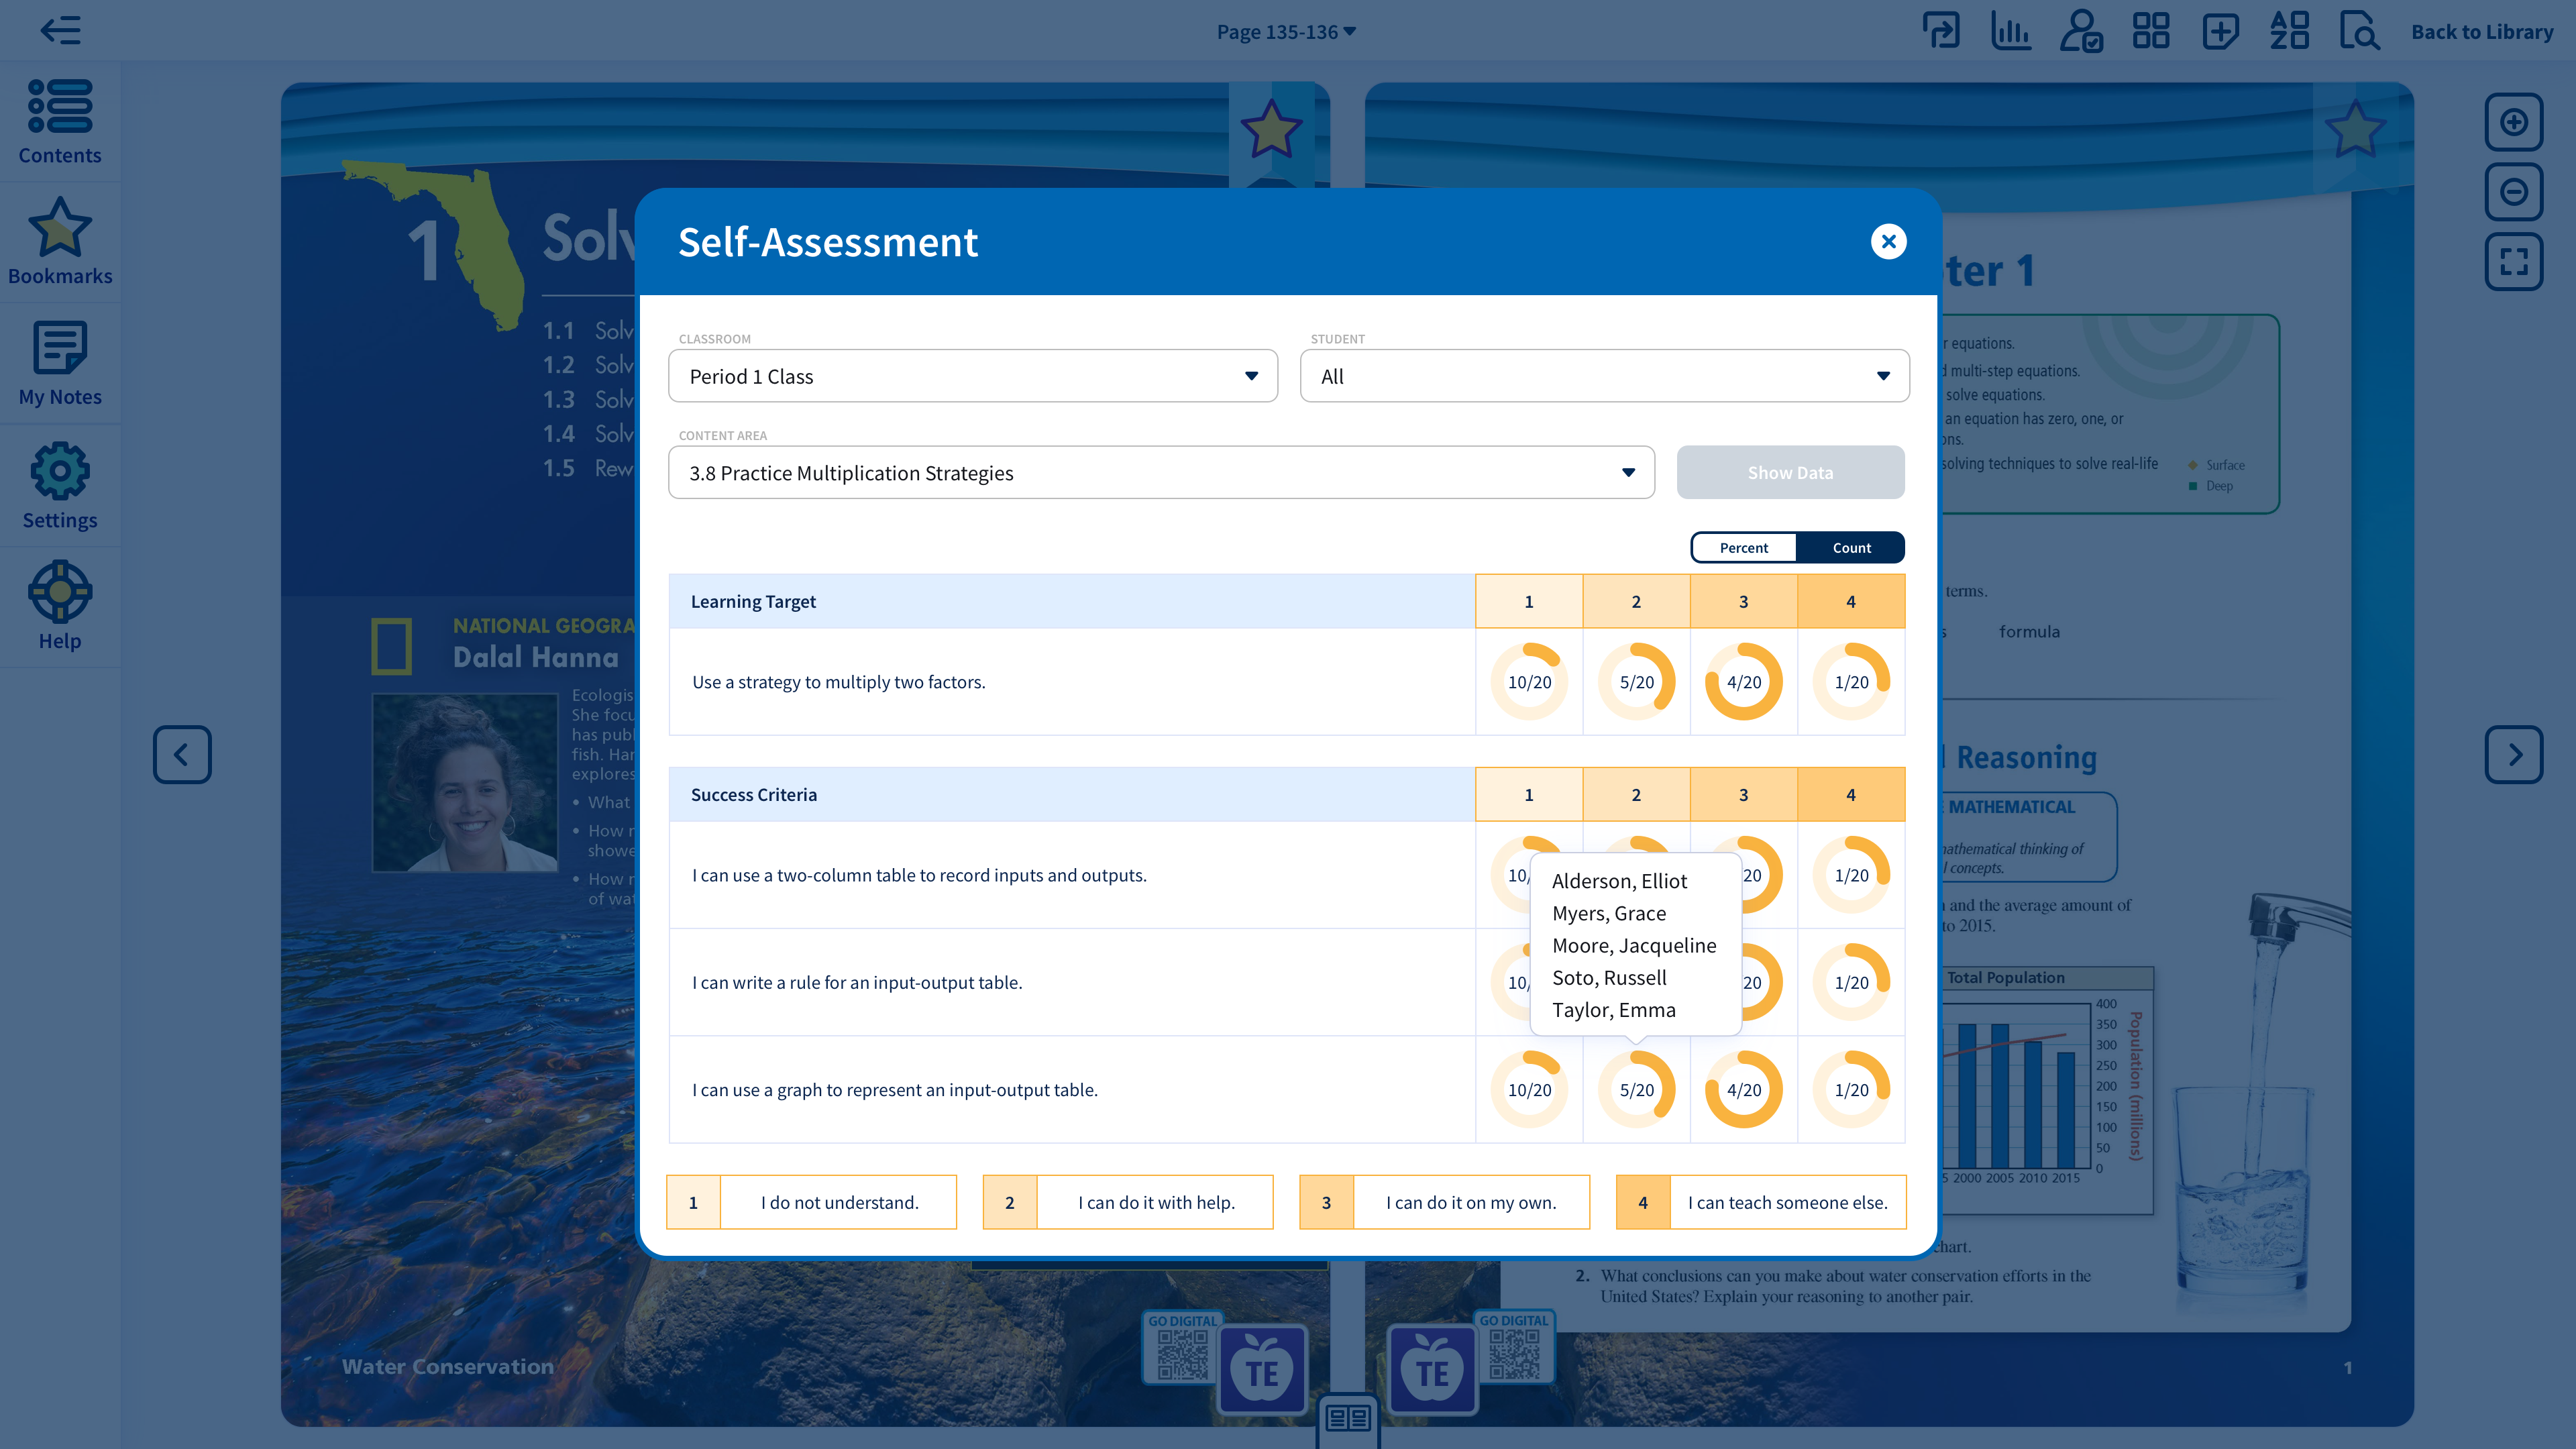Image resolution: width=2576 pixels, height=1449 pixels.
Task: Click the right page bookmark star
Action: [x=2355, y=130]
